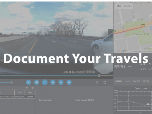Click the yellow car marker on map
This screenshot has height=114, width=152.
pos(143,25)
